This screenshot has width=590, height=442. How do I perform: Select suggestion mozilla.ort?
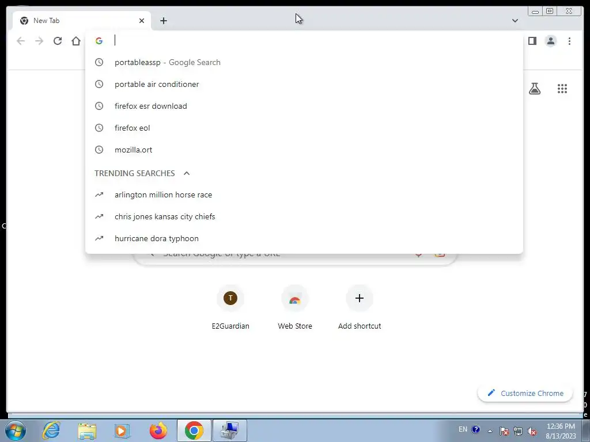coord(304,150)
